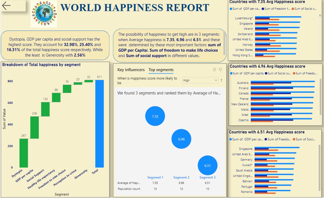
Task: Select the 7.35 segment bubble
Action: click(x=155, y=116)
